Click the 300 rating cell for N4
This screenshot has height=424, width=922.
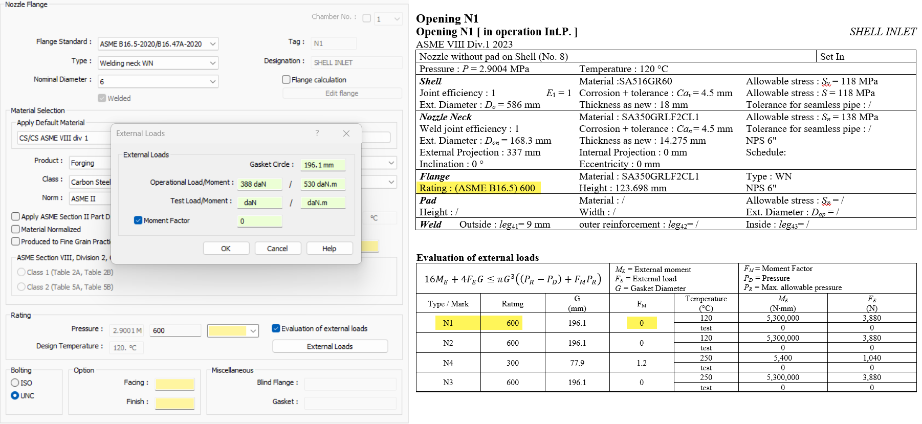[513, 363]
